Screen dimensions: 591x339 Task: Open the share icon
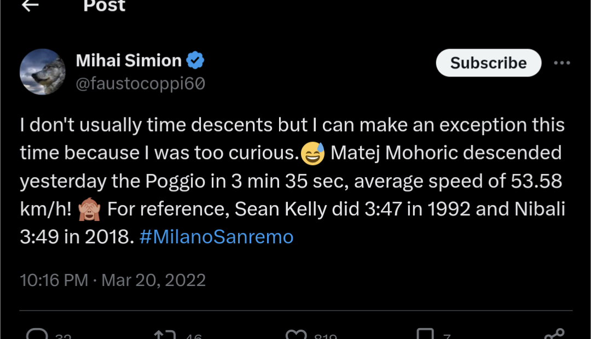[554, 335]
